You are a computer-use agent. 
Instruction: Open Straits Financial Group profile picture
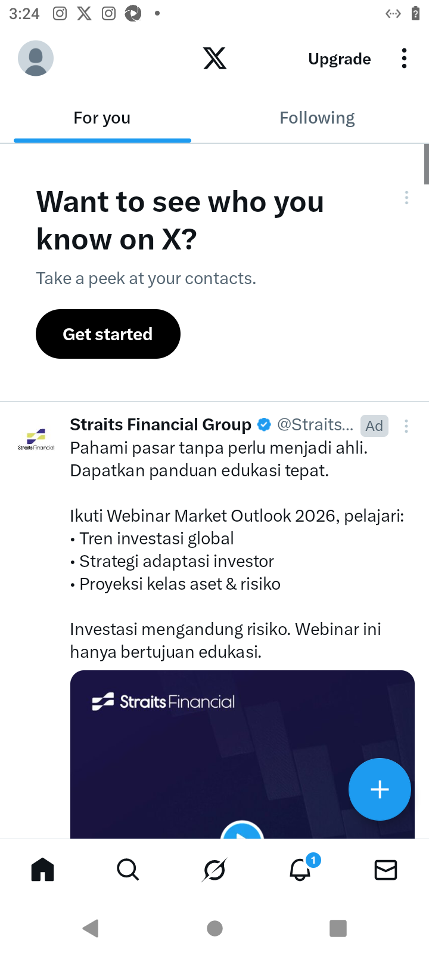pos(36,439)
